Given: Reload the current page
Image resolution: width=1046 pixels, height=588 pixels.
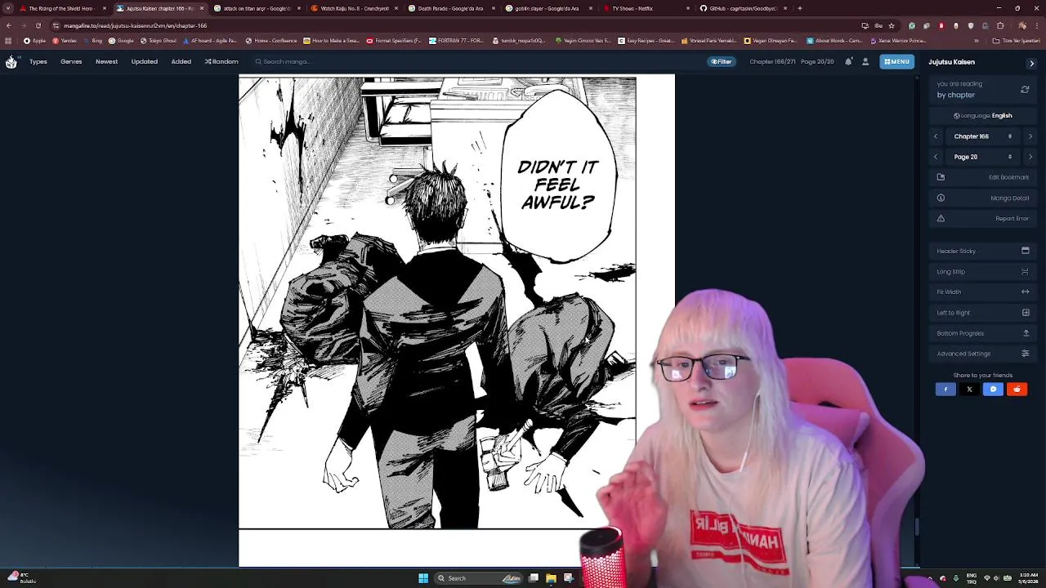Looking at the screenshot, I should click(38, 25).
